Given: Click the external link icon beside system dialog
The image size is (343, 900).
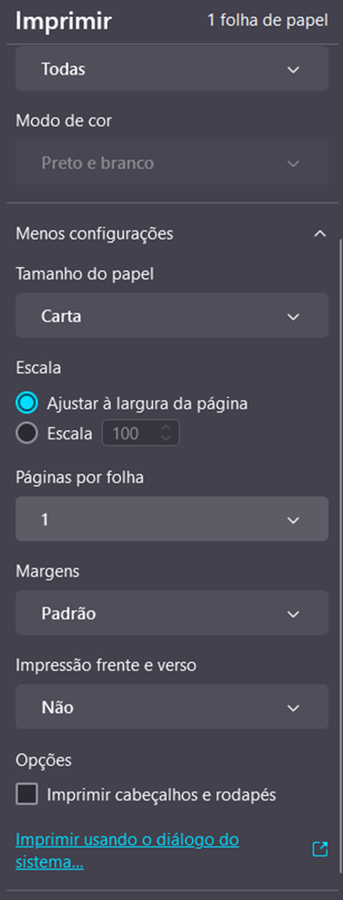Looking at the screenshot, I should click(320, 849).
